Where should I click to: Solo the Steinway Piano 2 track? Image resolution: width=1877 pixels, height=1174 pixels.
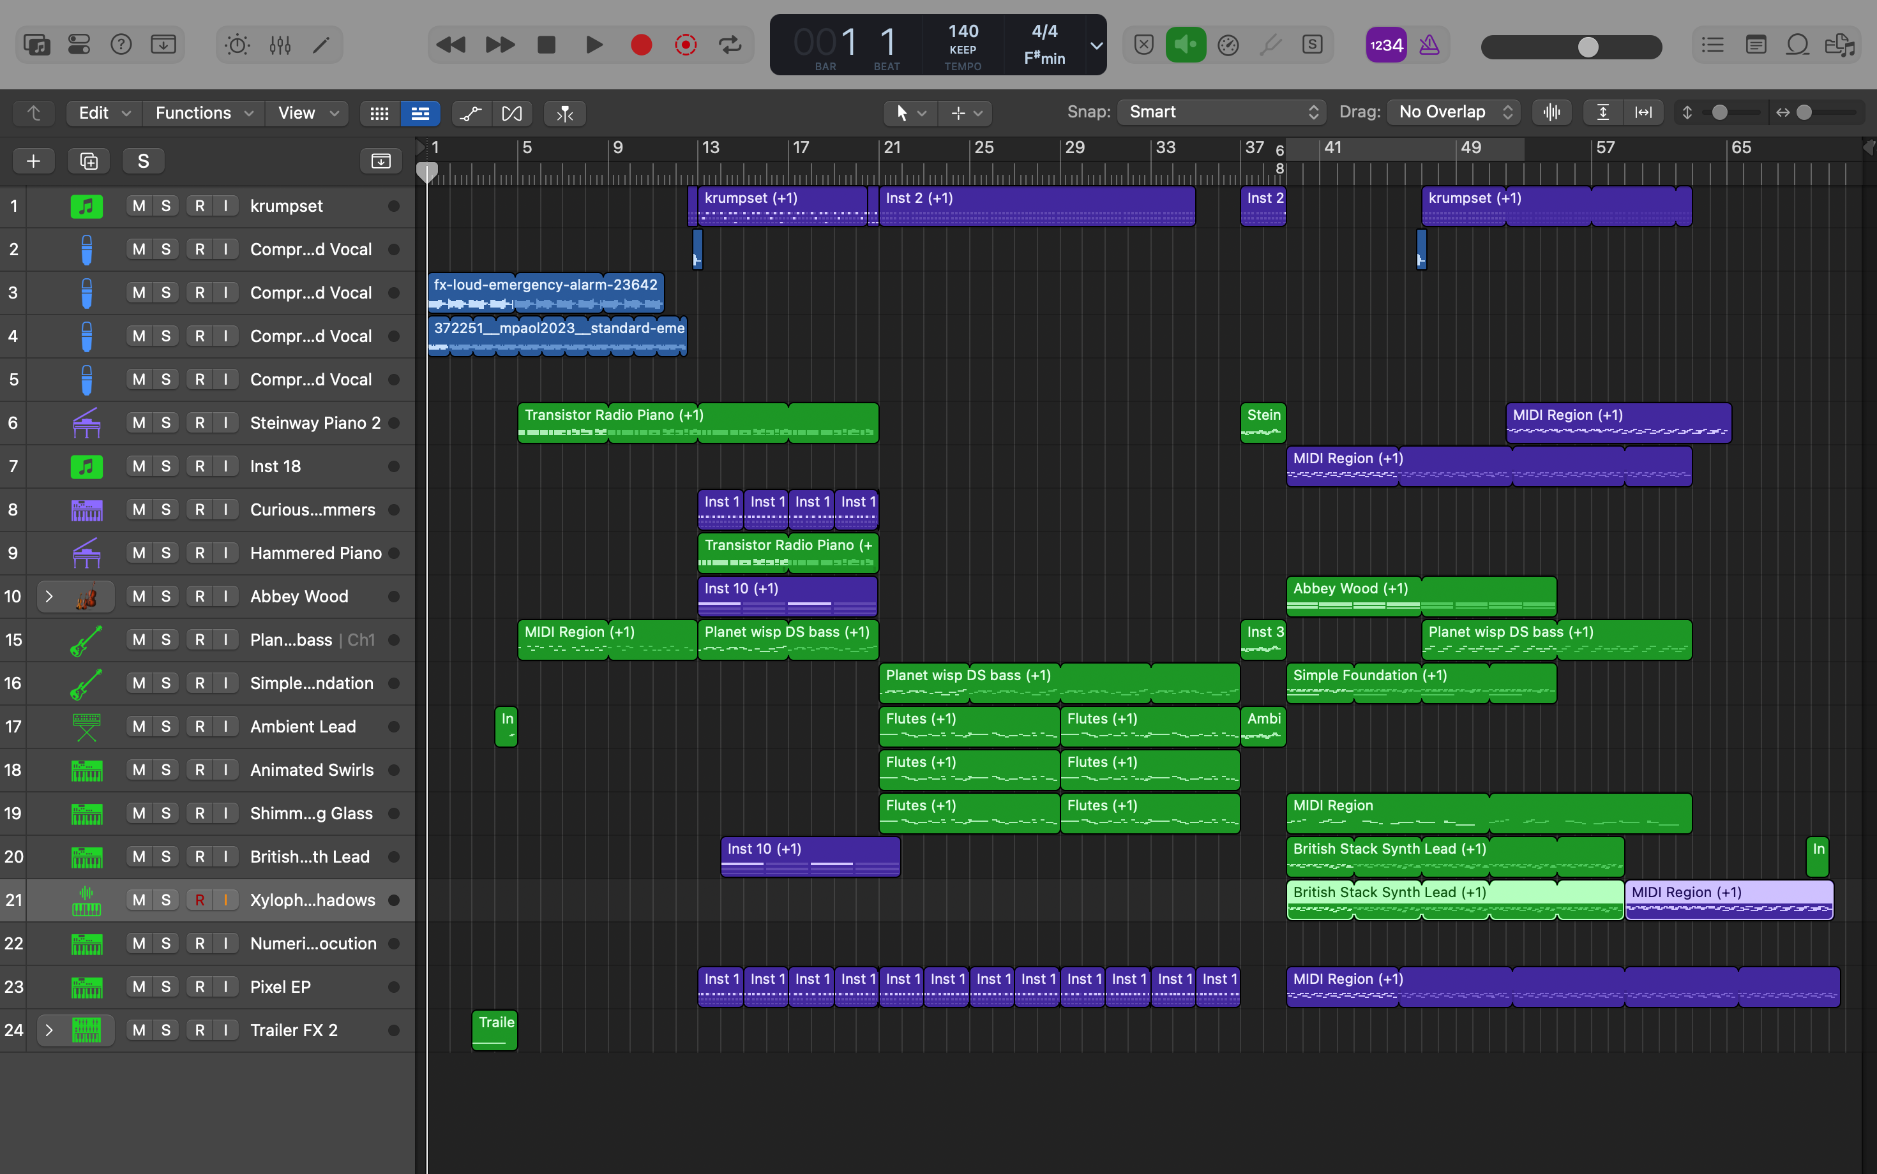[165, 422]
